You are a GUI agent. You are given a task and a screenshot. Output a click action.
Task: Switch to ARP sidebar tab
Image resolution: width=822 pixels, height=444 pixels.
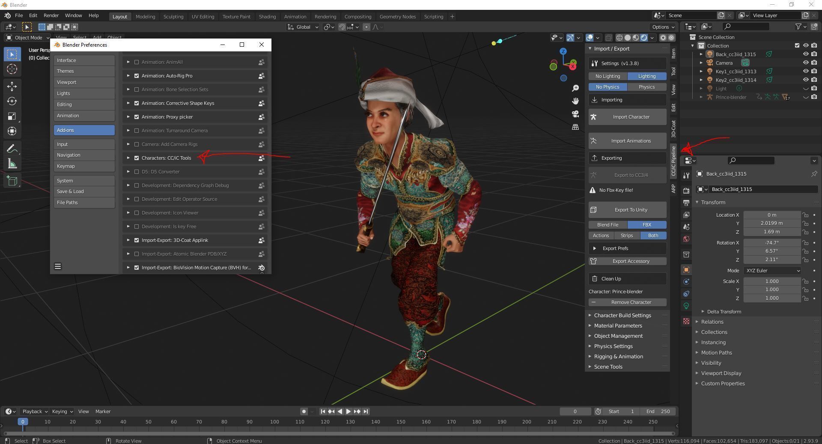pos(673,188)
